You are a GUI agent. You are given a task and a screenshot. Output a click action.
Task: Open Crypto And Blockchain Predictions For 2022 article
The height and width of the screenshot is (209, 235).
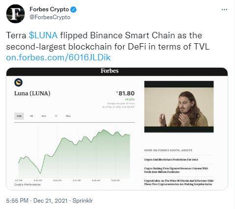coord(171,159)
